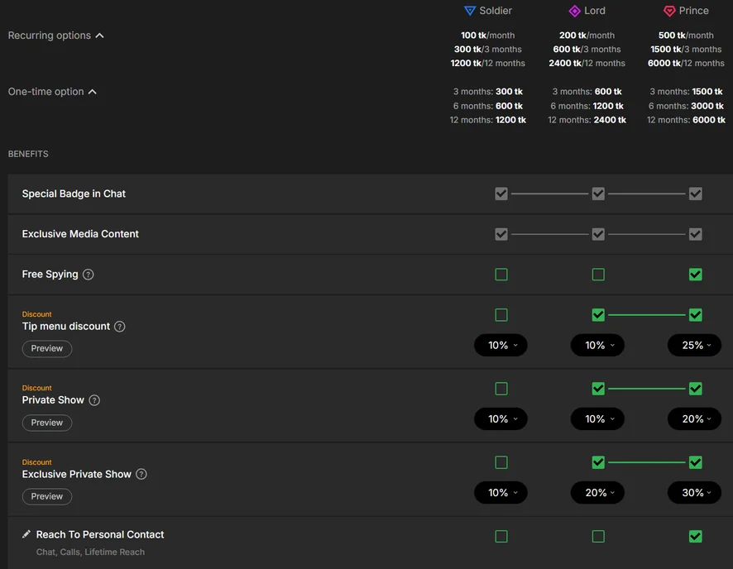Click the Private Show question mark icon

click(x=94, y=400)
